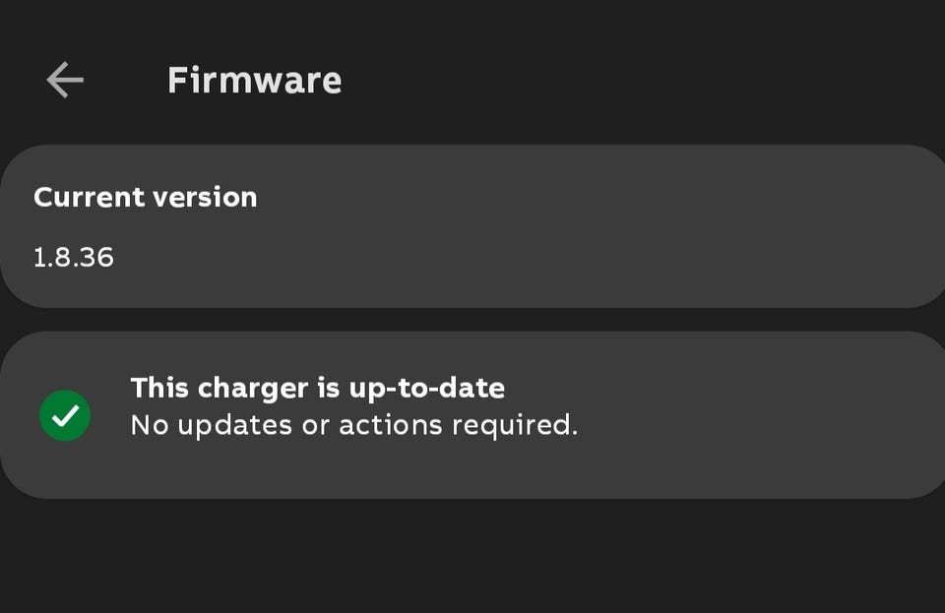
Task: Click empty header area right of Firmware
Action: (640, 80)
